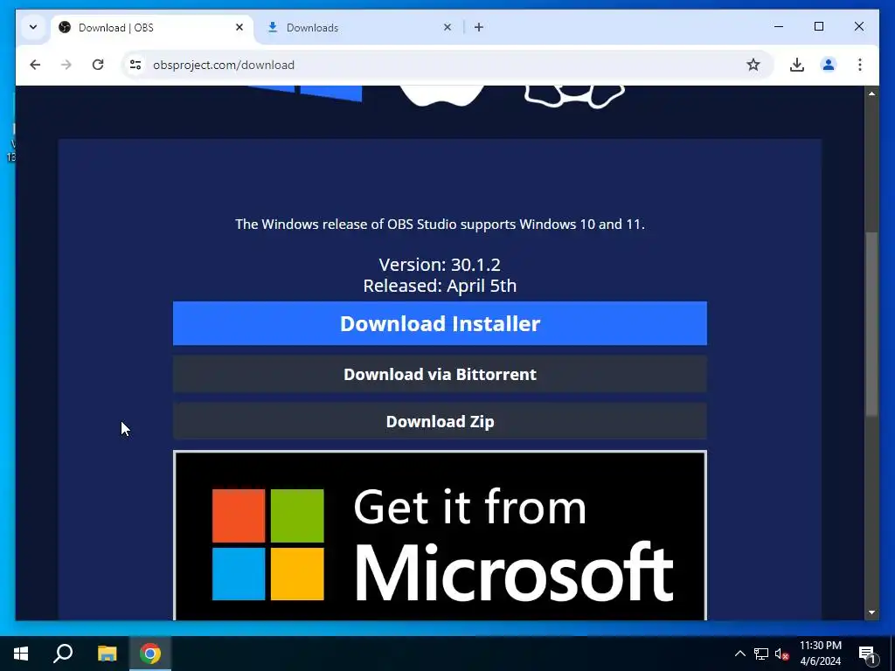Image resolution: width=895 pixels, height=671 pixels.
Task: Open the Get it from Microsoft badge
Action: (x=440, y=536)
